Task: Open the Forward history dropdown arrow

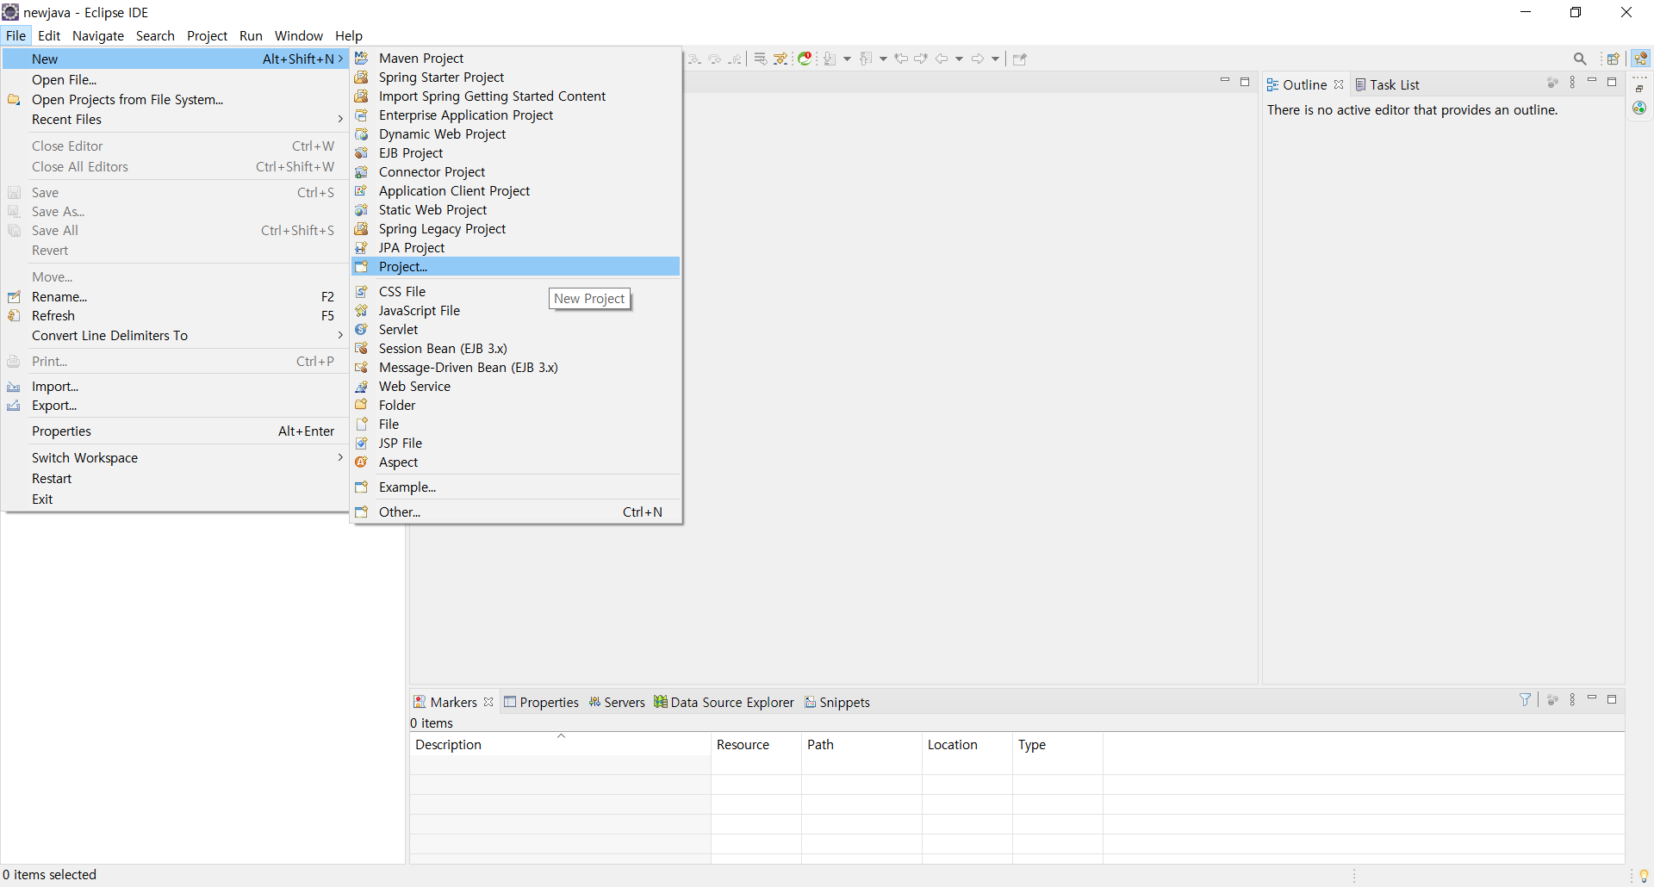Action: tap(995, 59)
